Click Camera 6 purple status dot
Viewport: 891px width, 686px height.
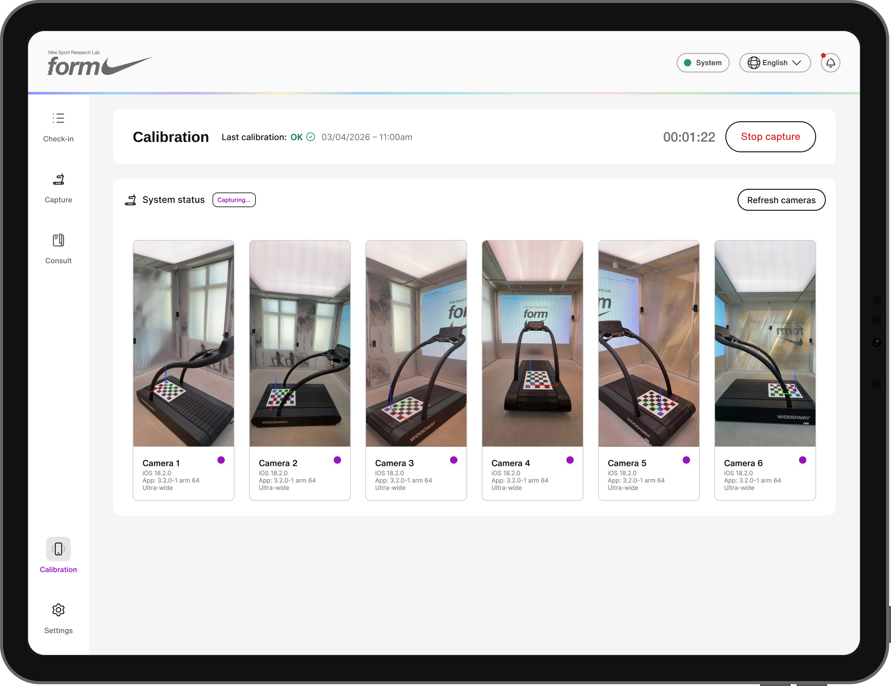click(803, 460)
